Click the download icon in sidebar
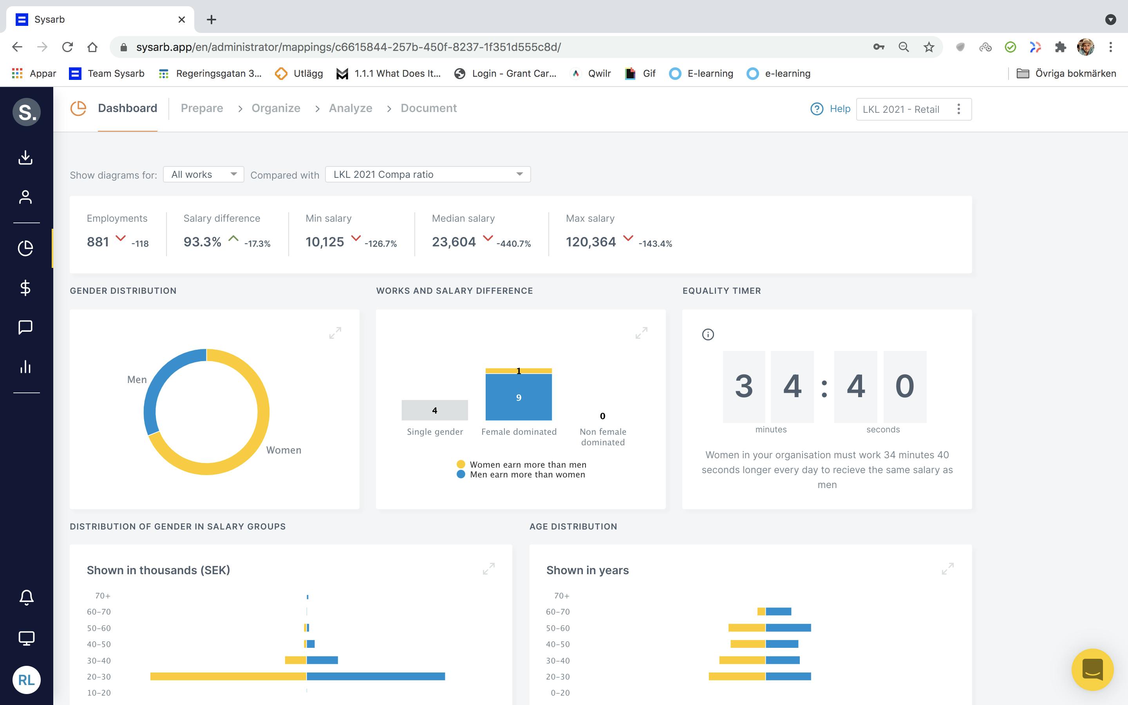This screenshot has height=705, width=1128. [25, 157]
